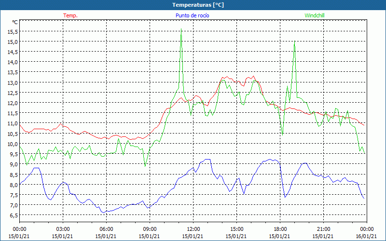Click the '°C' unit label above the y-axis
This screenshot has height=241, width=386.
tap(15, 22)
